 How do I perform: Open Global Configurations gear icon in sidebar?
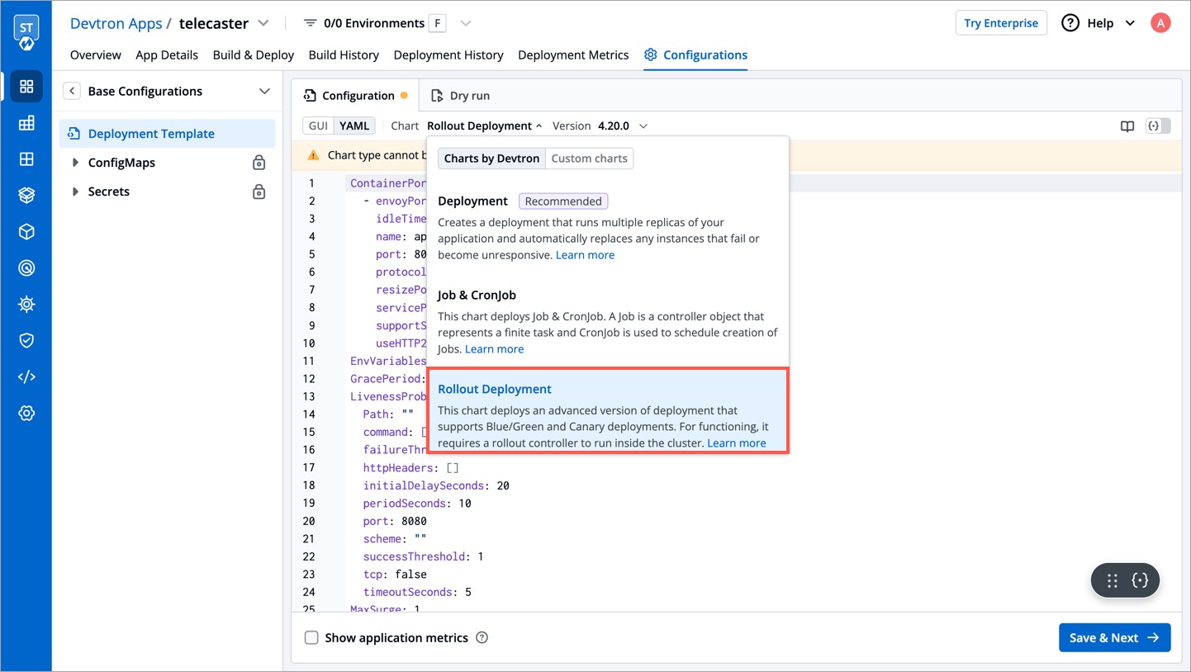[x=26, y=413]
